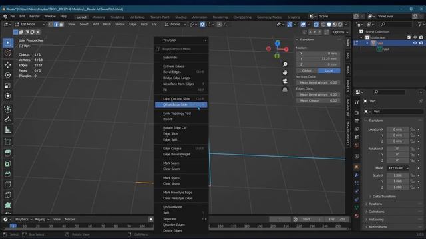
Task: Click Vertices Mean Bevel Weight slider
Action: pos(318,82)
